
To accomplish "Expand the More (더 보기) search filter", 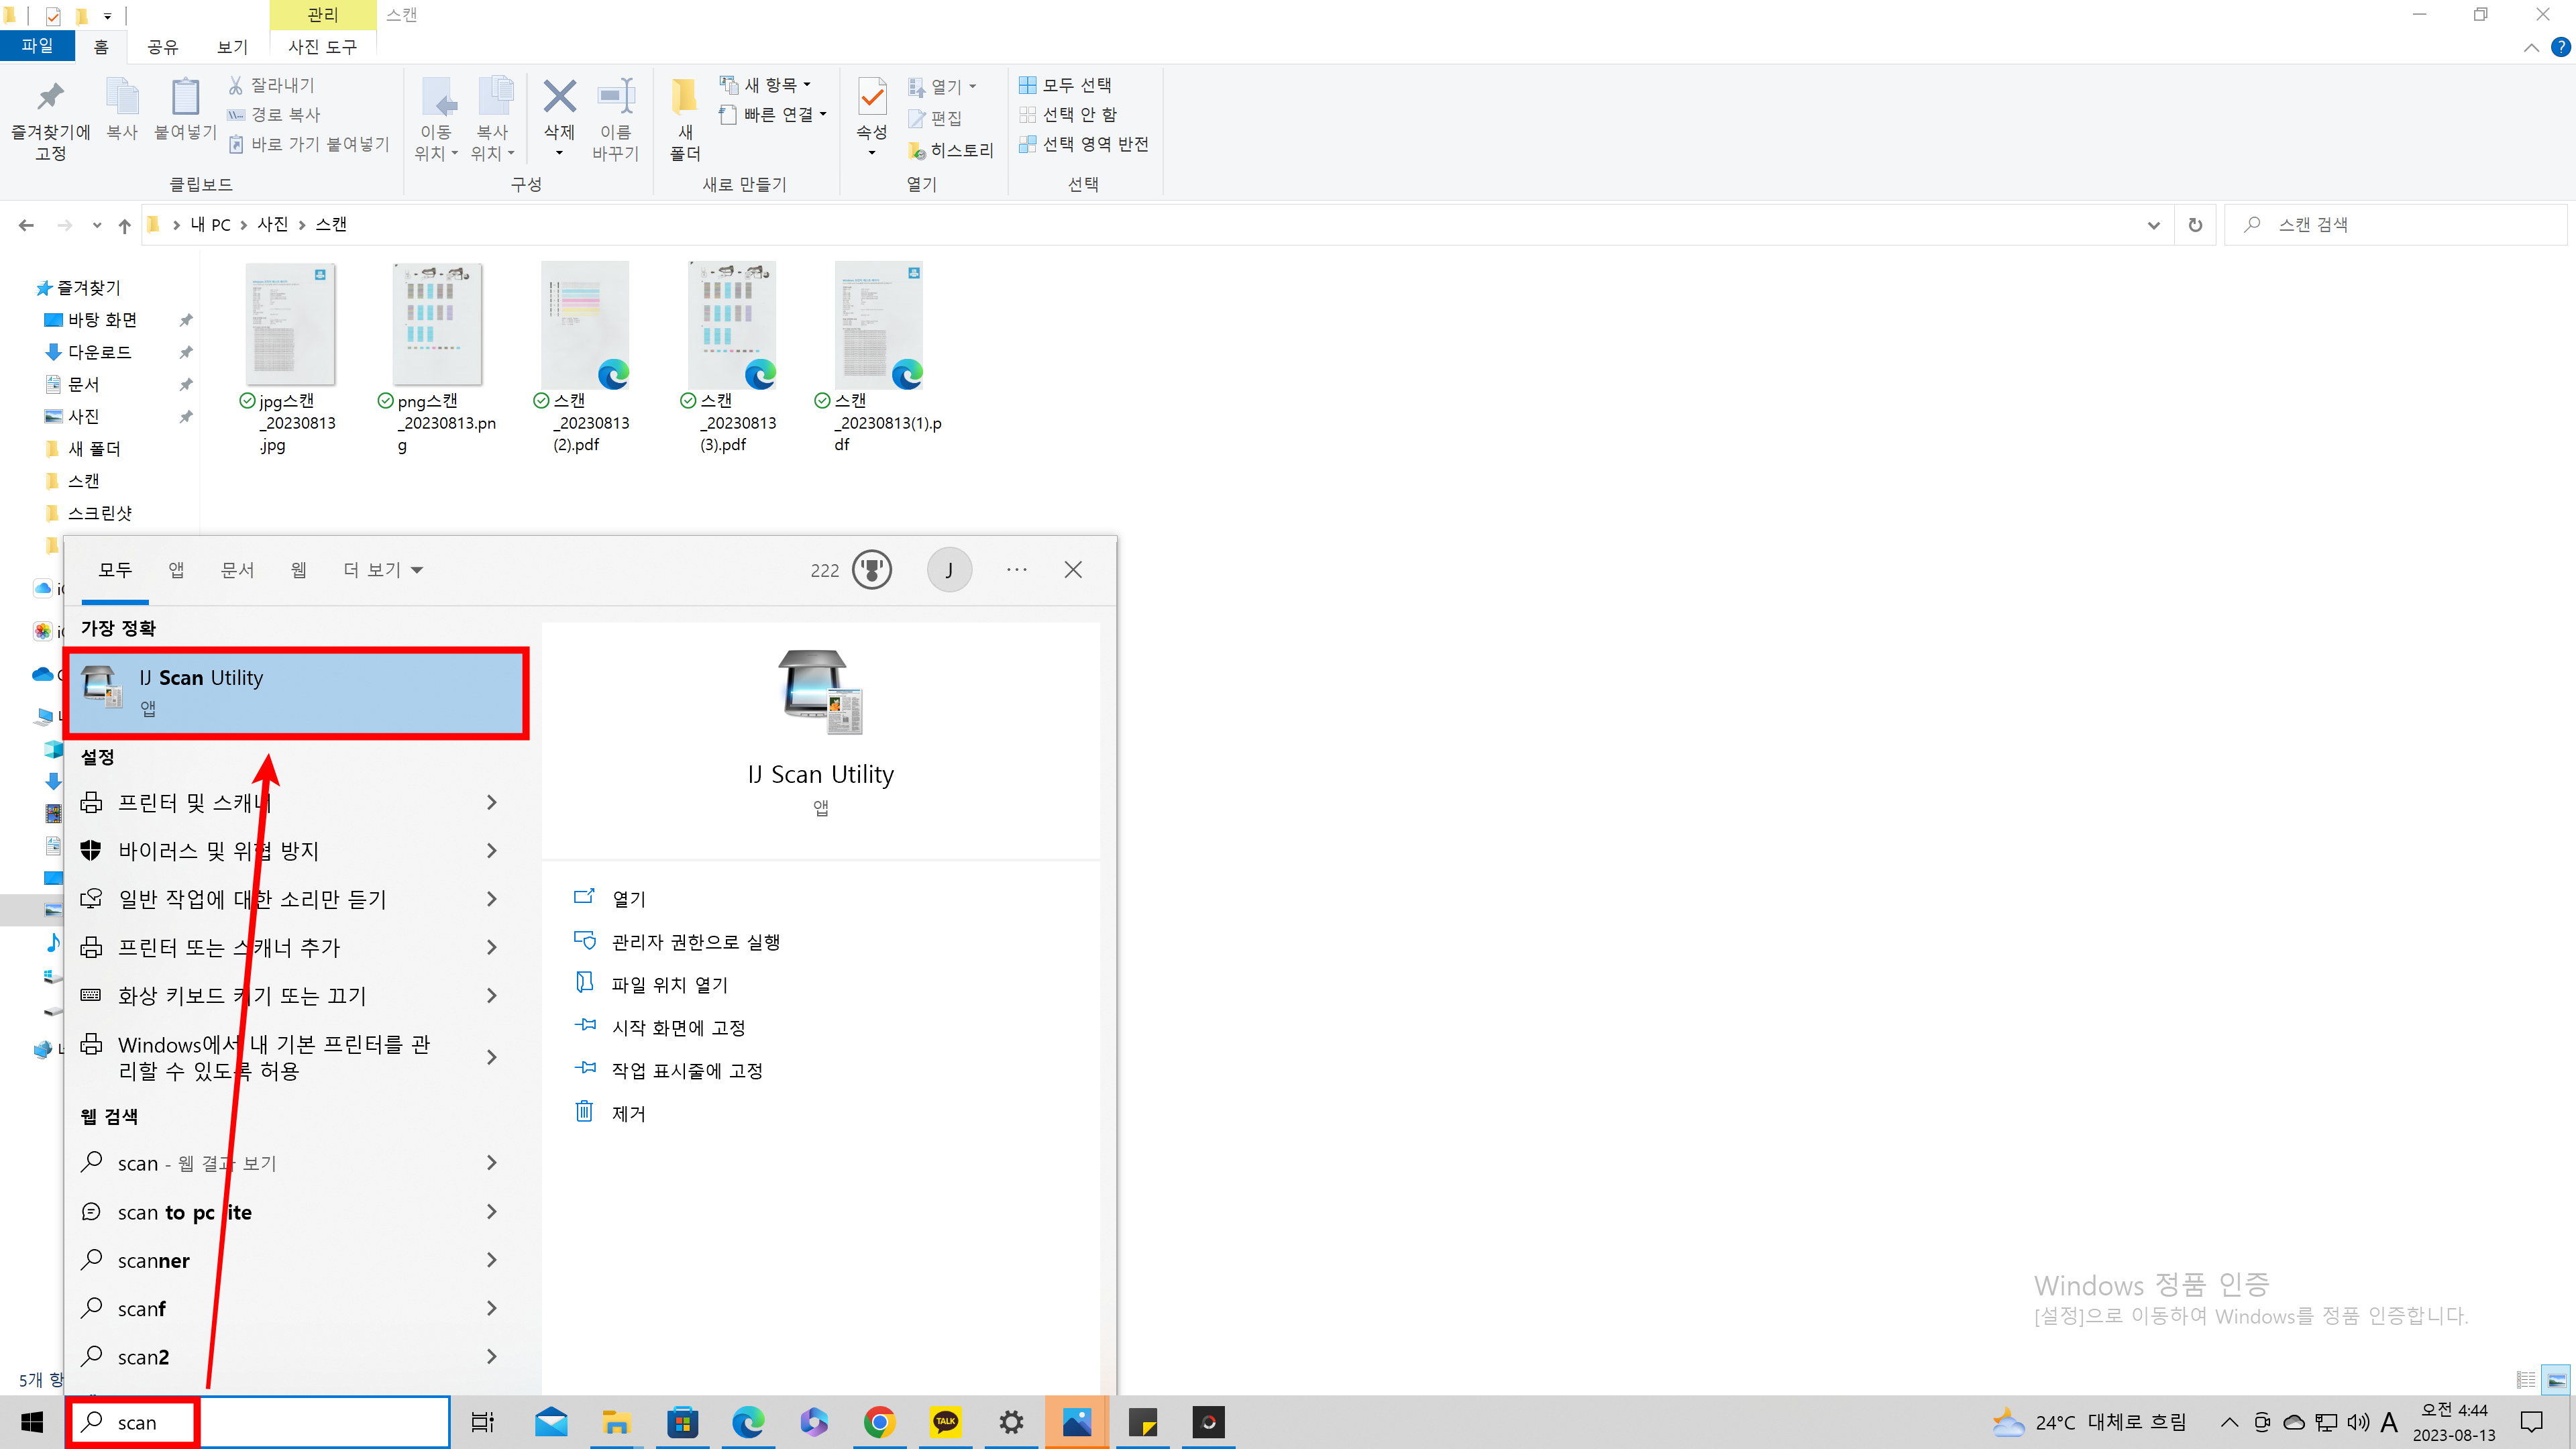I will click(383, 570).
